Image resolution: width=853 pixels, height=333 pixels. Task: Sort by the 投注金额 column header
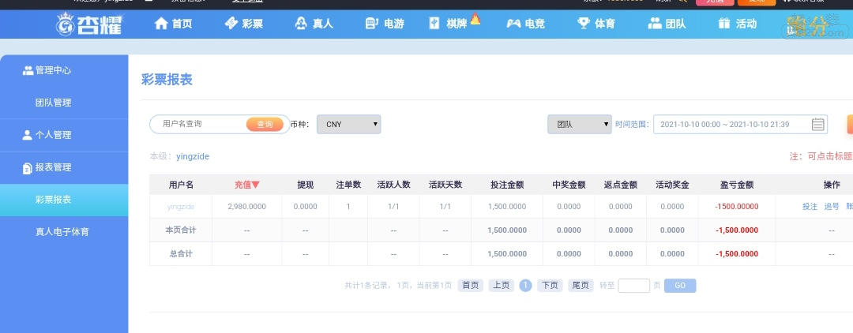[507, 185]
